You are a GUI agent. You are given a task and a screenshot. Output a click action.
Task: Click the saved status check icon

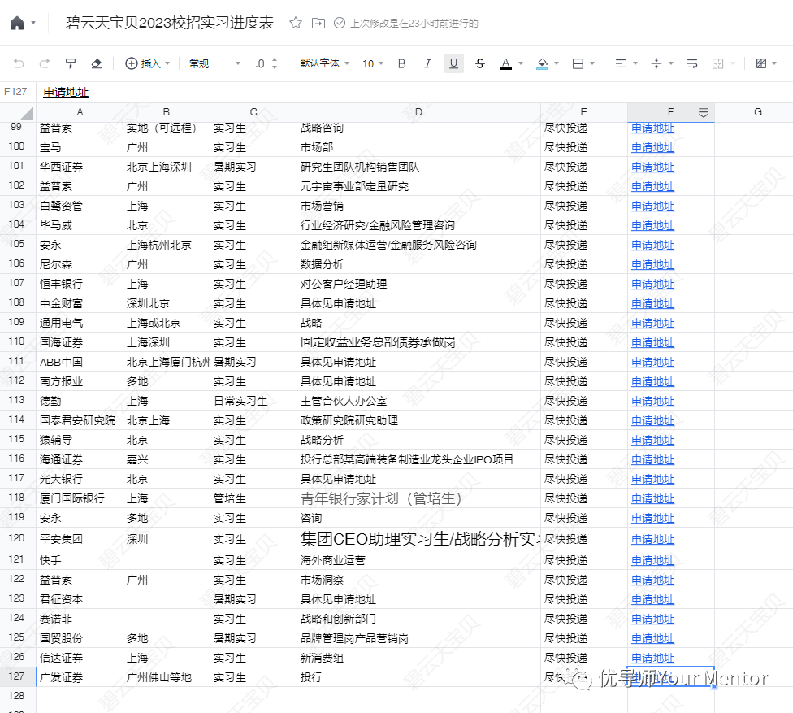pyautogui.click(x=340, y=24)
